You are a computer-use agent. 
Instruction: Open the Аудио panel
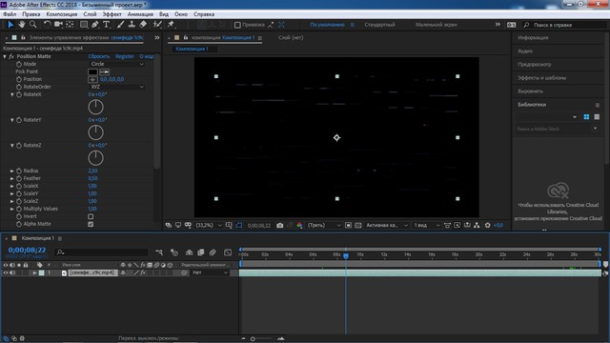click(525, 50)
